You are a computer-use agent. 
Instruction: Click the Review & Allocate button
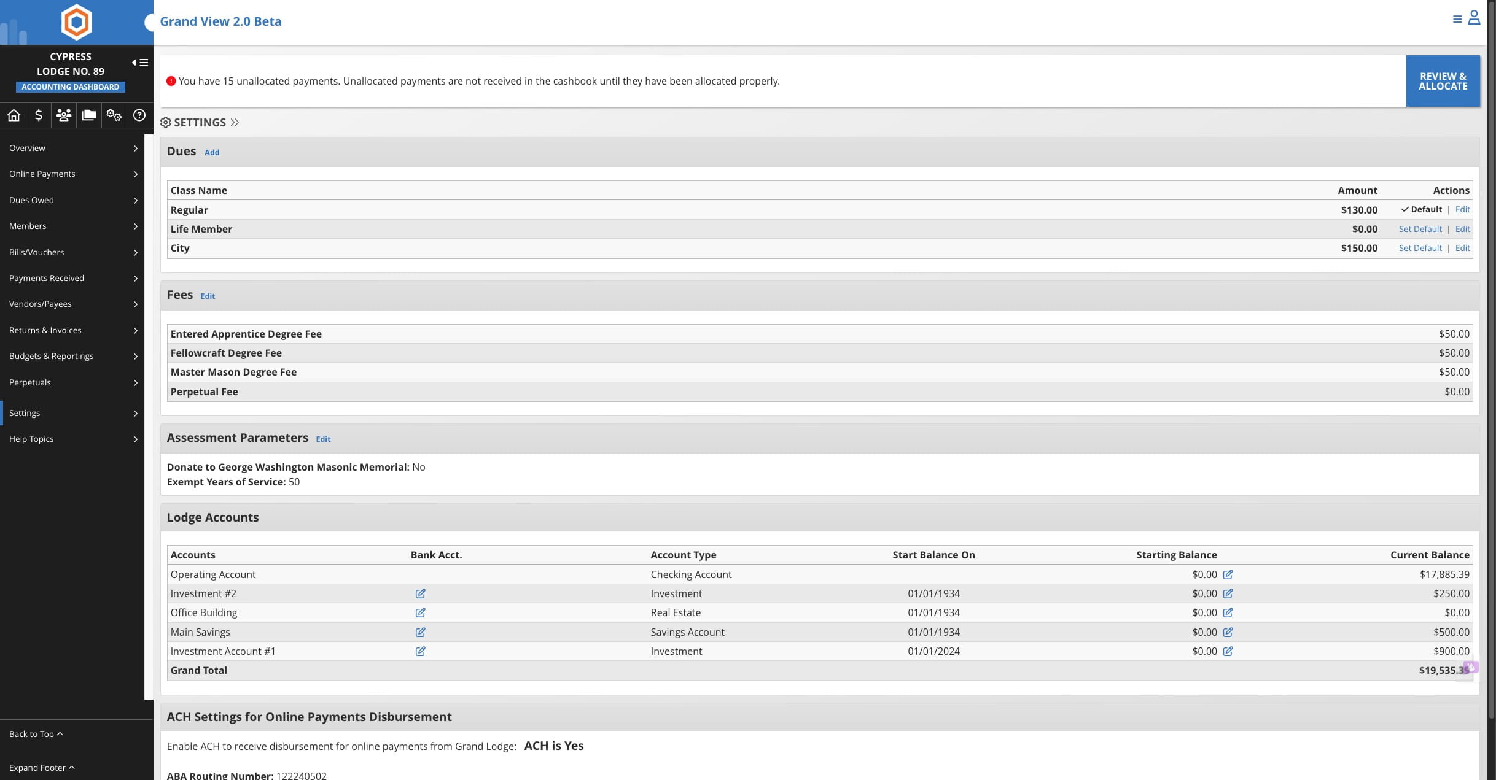(x=1443, y=81)
